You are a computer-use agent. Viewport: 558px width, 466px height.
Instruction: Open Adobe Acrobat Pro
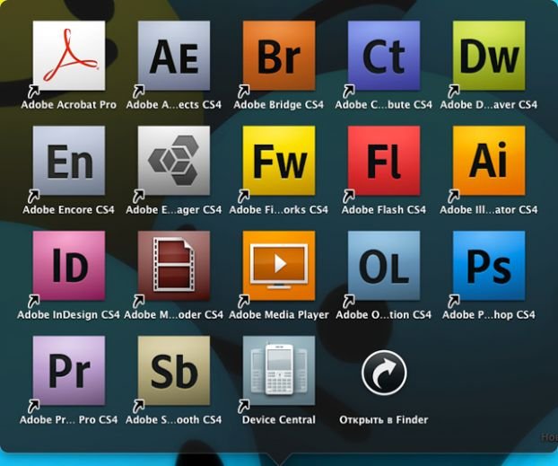pyautogui.click(x=69, y=56)
